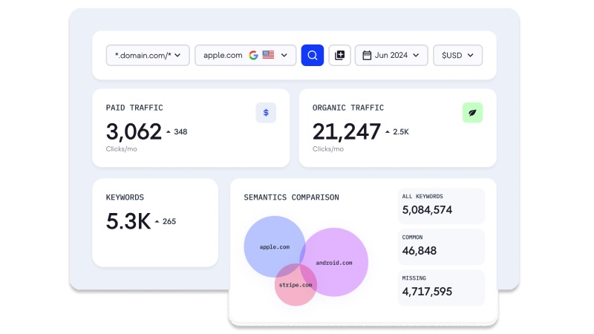Click the Google logo icon beside apple.com

click(253, 55)
